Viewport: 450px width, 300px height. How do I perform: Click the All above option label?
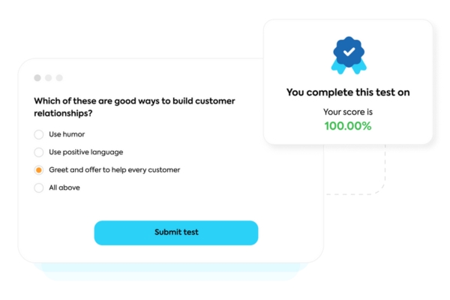tap(64, 187)
